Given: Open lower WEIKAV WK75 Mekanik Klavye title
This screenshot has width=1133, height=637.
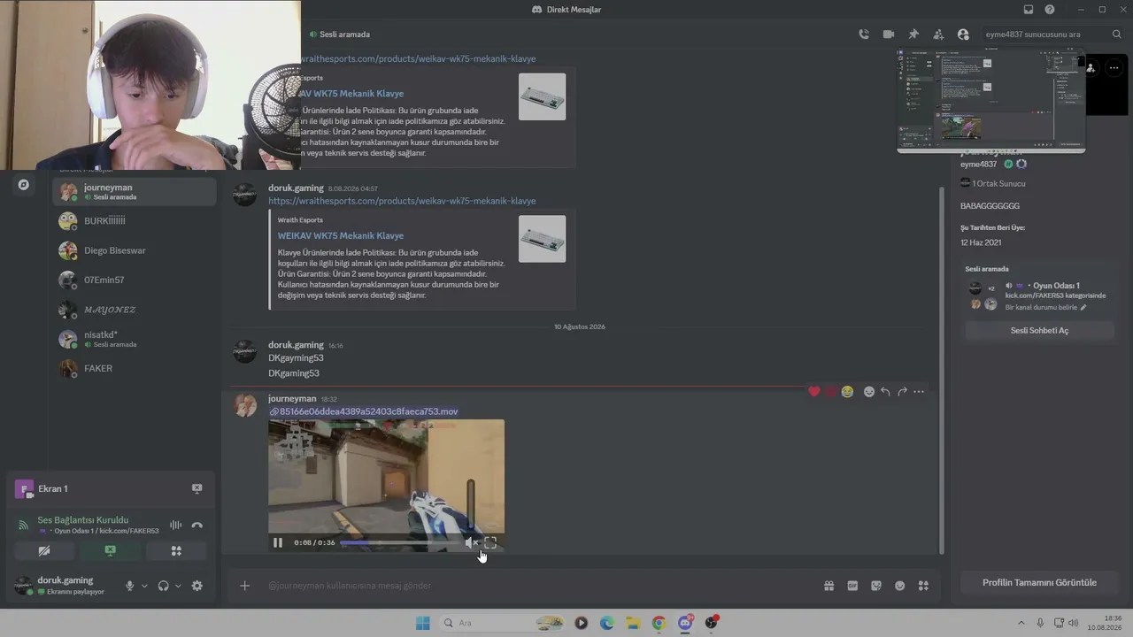Looking at the screenshot, I should click(341, 235).
